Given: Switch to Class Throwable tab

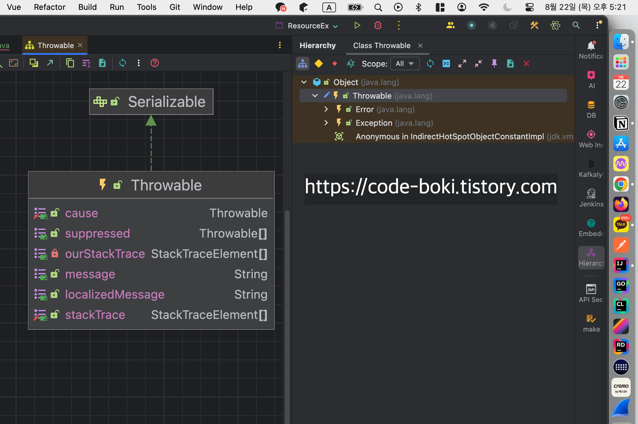Looking at the screenshot, I should point(382,46).
